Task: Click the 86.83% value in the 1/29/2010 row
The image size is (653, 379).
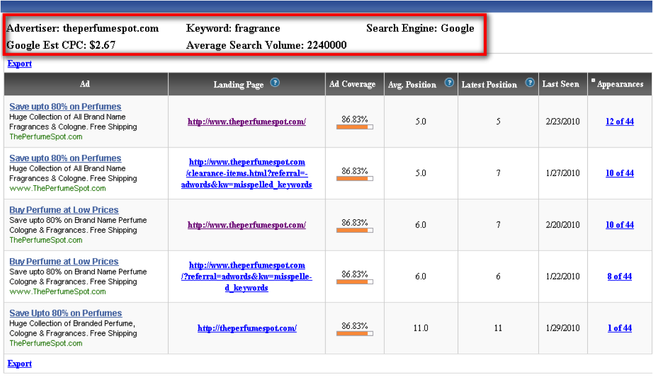Action: 355,325
